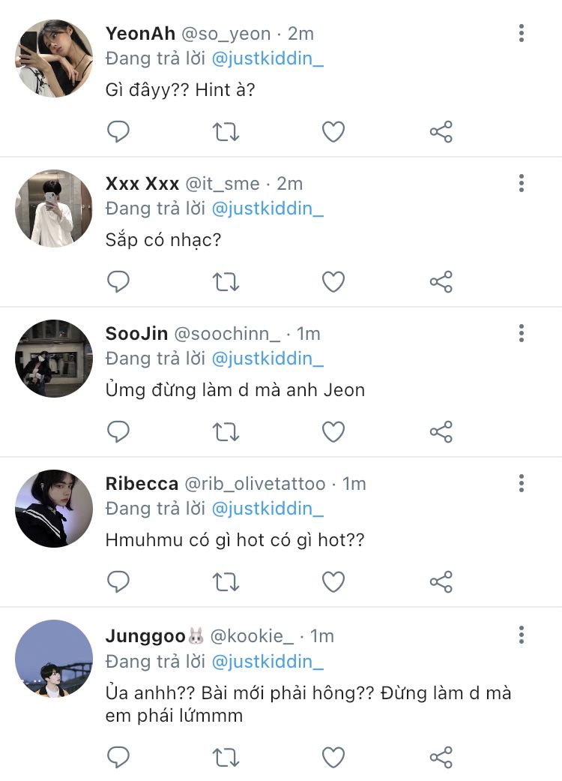The image size is (562, 781).
Task: Open more options menu on SooJin's tweet
Action: 522,333
